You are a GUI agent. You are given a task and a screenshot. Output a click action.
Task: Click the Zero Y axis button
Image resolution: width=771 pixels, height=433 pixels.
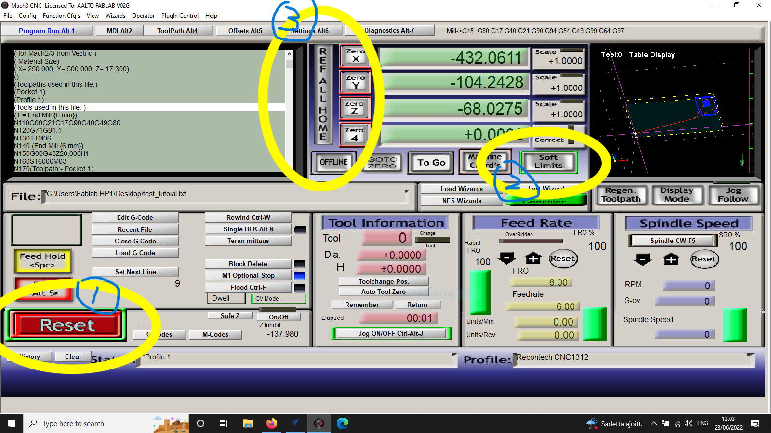click(356, 82)
